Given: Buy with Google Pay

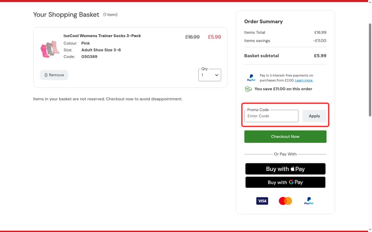Looking at the screenshot, I should click(285, 182).
